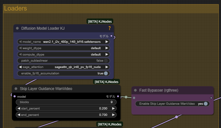
Task: Click the Loaders group title
Action: [15, 8]
